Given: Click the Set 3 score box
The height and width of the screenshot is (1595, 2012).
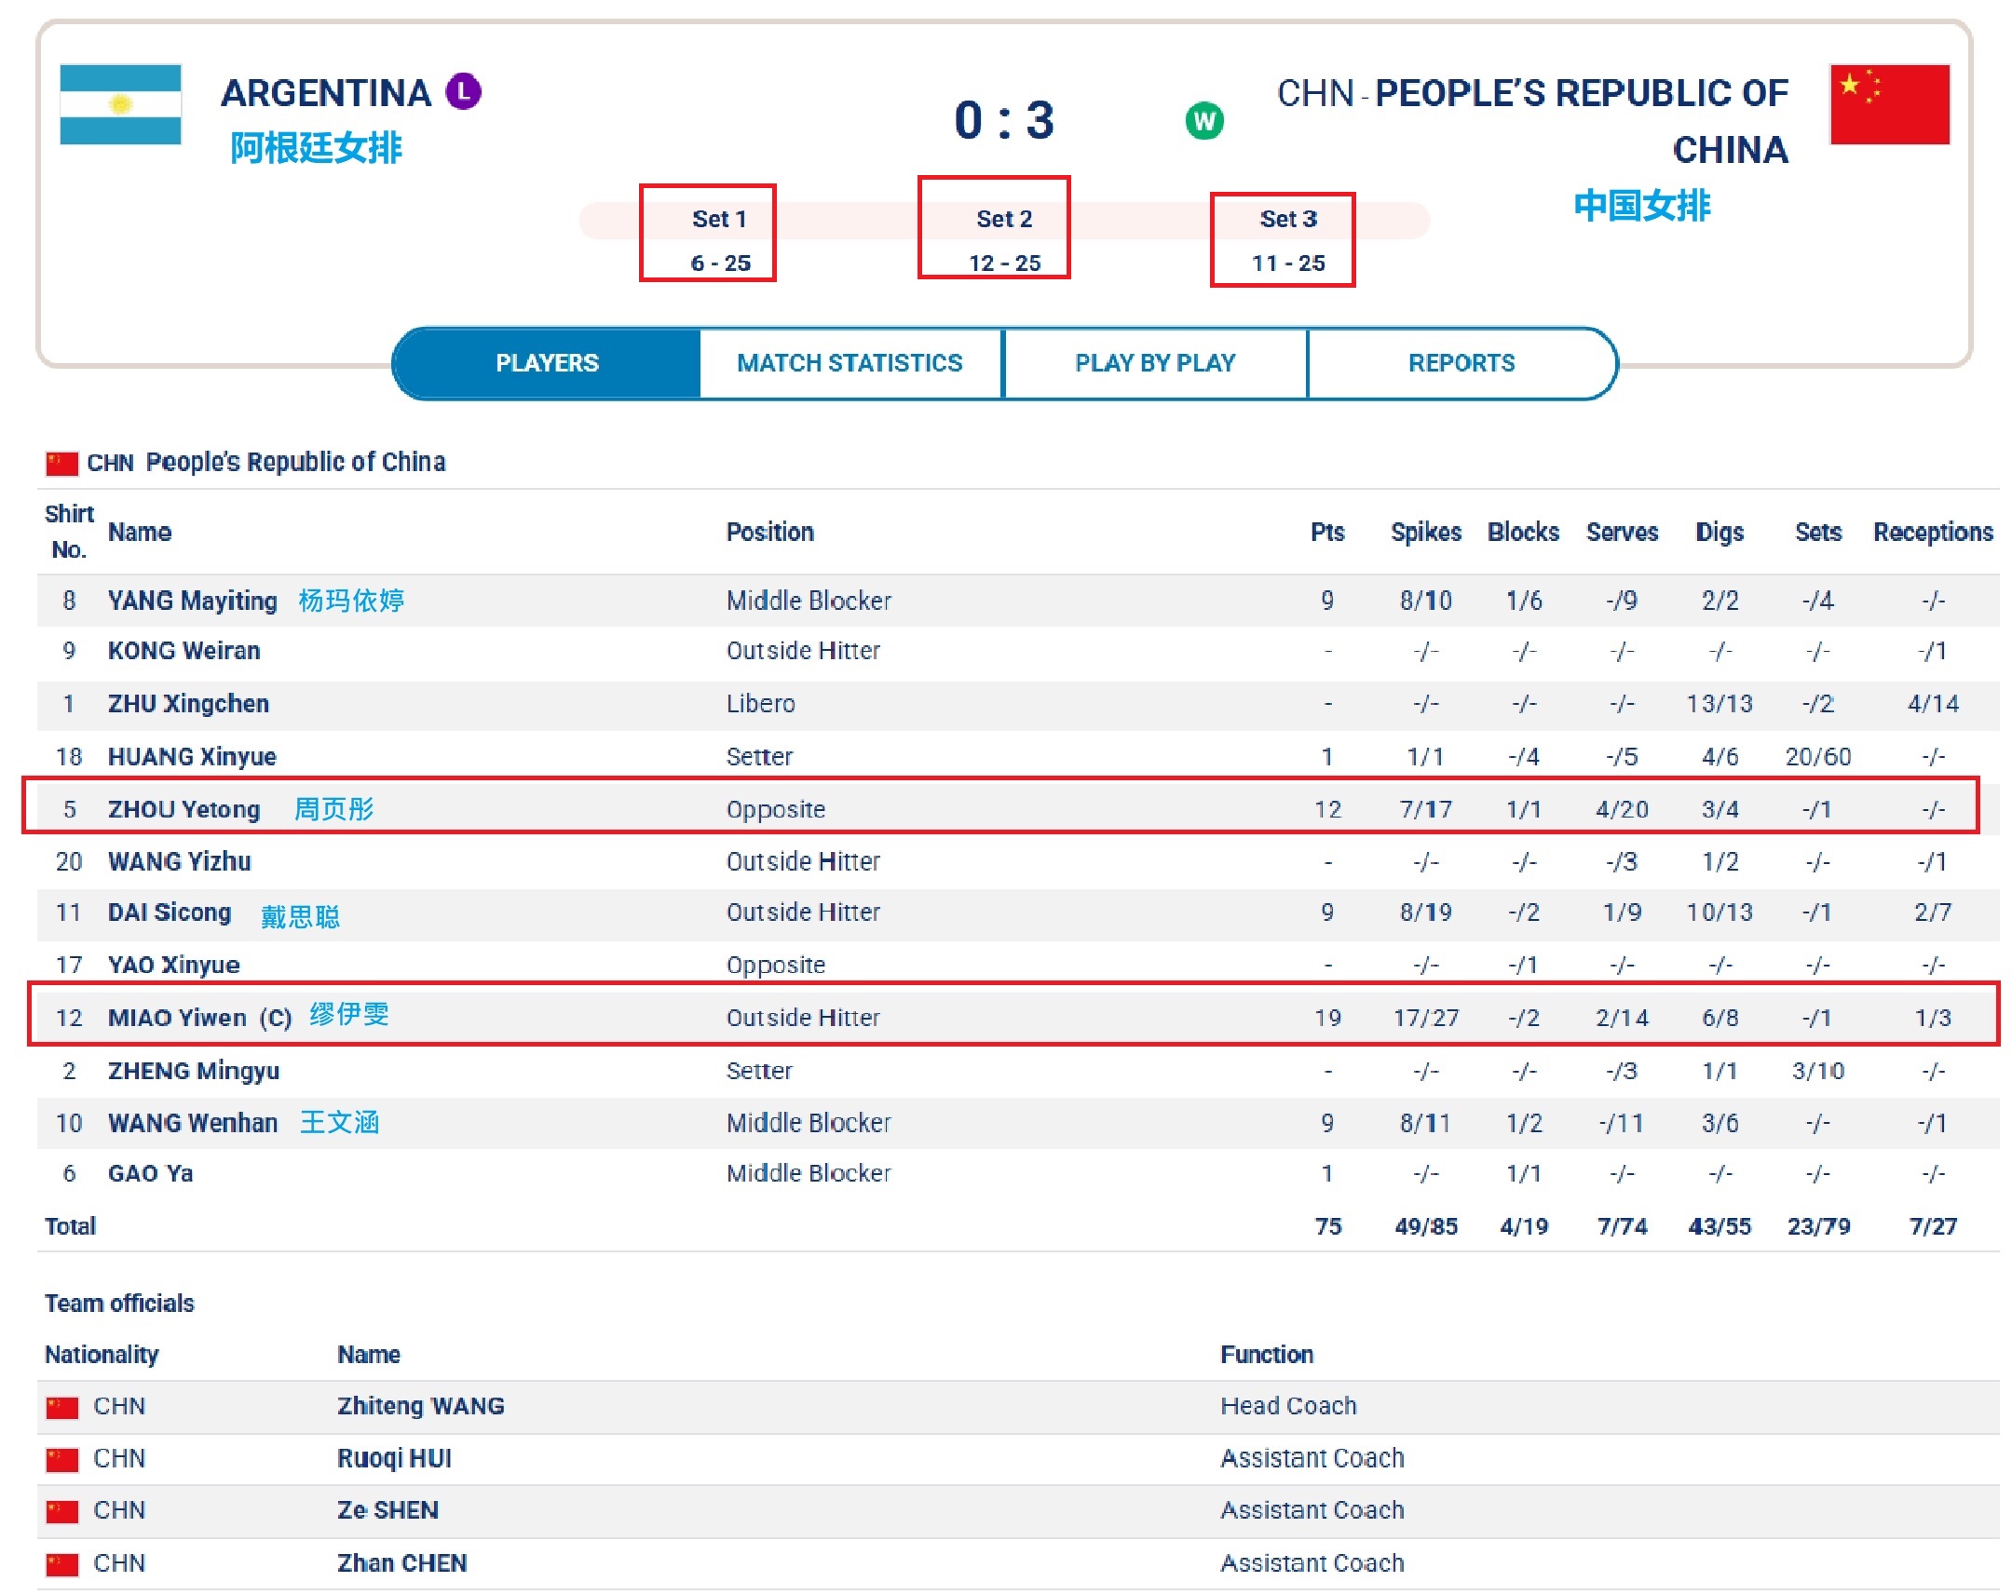Looking at the screenshot, I should click(1283, 239).
